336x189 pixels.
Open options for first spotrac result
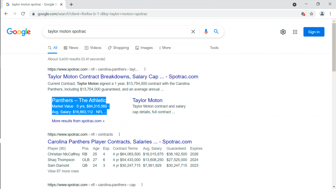tap(145, 69)
